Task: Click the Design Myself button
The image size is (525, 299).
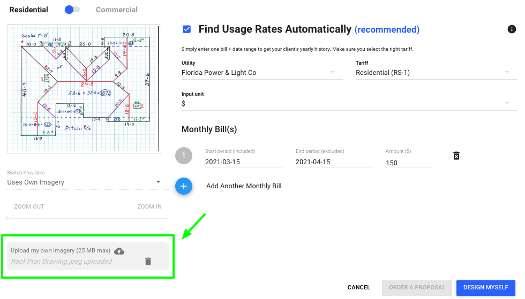Action: pos(485,288)
